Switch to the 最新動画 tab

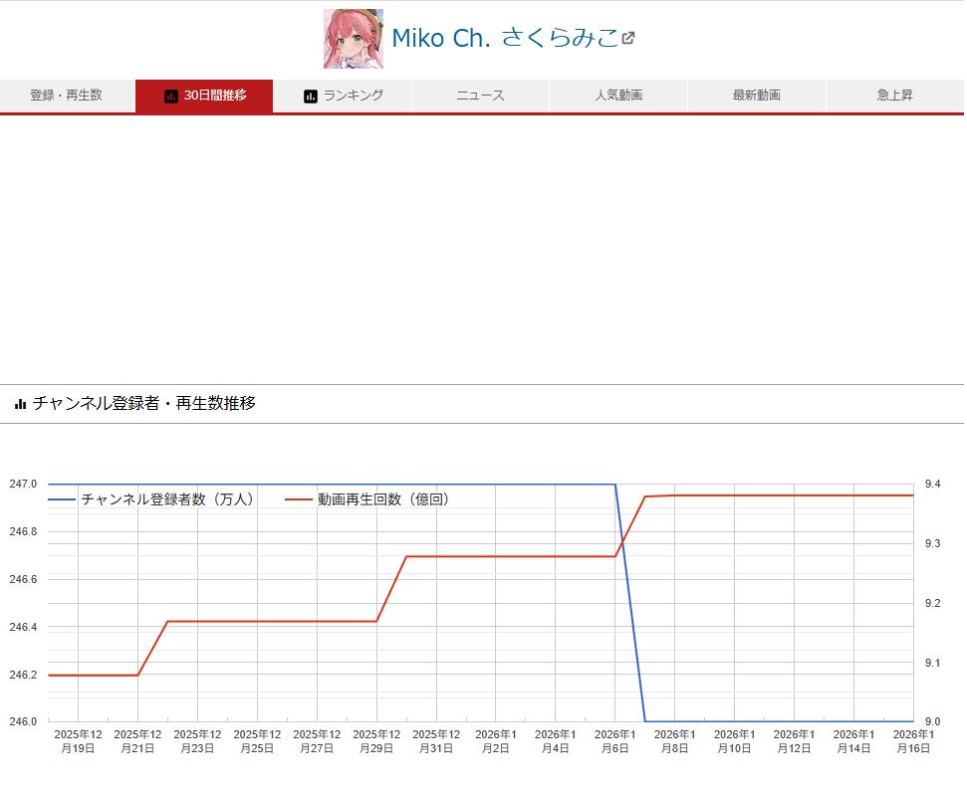(x=756, y=96)
